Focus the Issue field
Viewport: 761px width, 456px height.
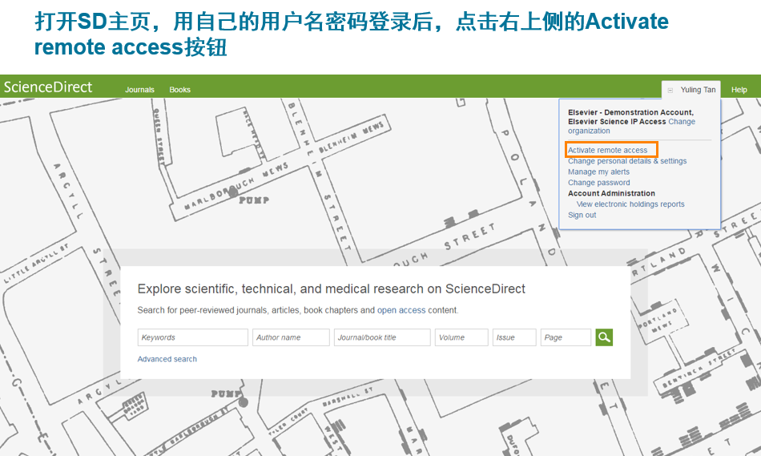click(x=514, y=337)
